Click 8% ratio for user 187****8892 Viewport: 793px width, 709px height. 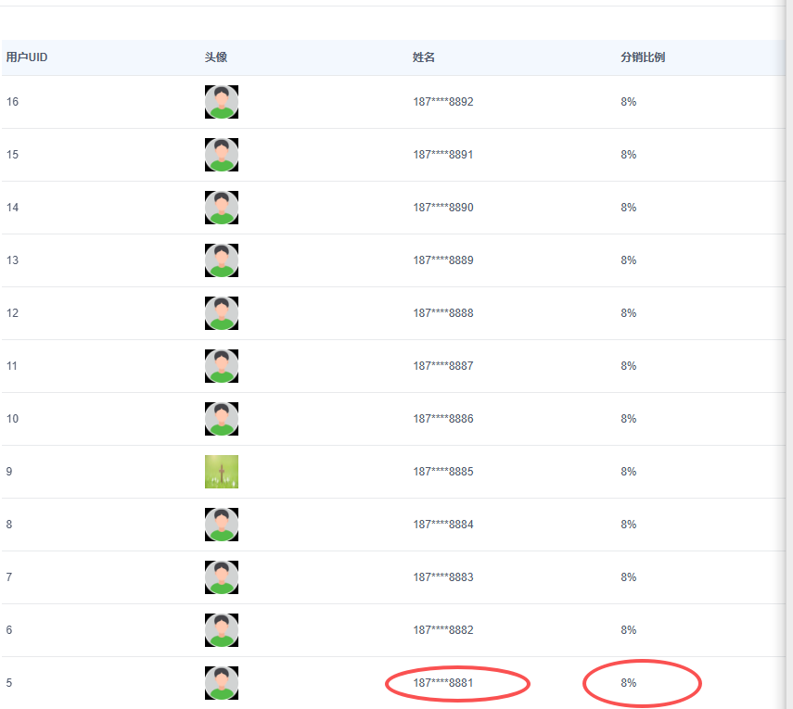coord(629,102)
